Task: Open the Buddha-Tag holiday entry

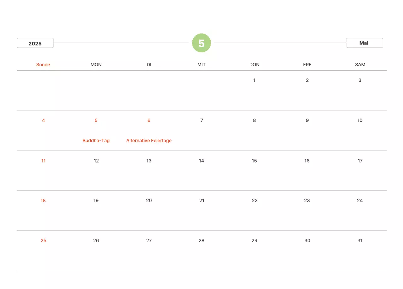Action: [x=96, y=140]
